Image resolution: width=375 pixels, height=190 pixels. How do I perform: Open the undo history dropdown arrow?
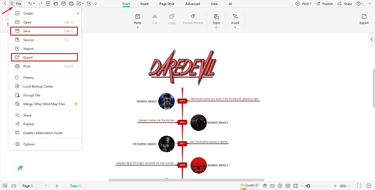pyautogui.click(x=34, y=4)
